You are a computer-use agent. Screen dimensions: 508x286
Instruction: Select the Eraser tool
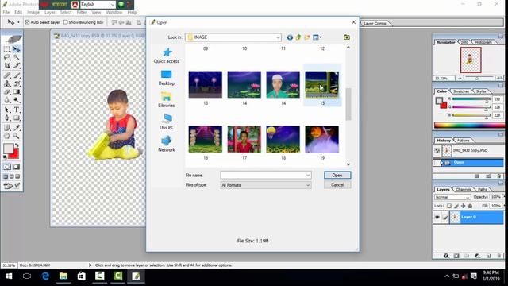coord(7,92)
